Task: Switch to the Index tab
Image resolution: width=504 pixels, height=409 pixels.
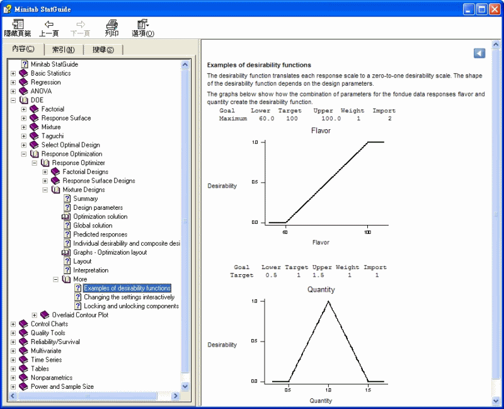Action: 64,50
